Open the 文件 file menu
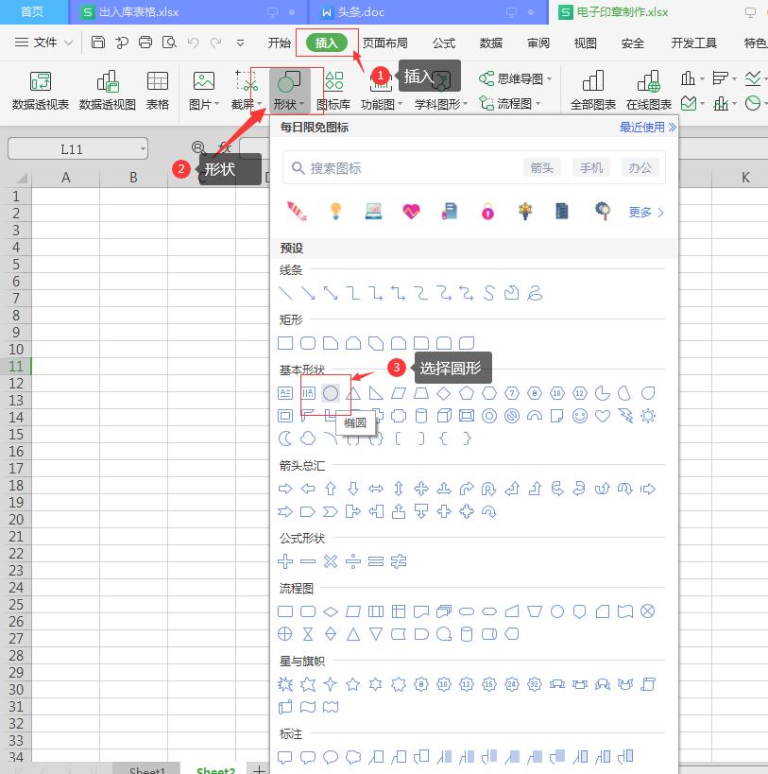768x774 pixels. click(x=43, y=43)
